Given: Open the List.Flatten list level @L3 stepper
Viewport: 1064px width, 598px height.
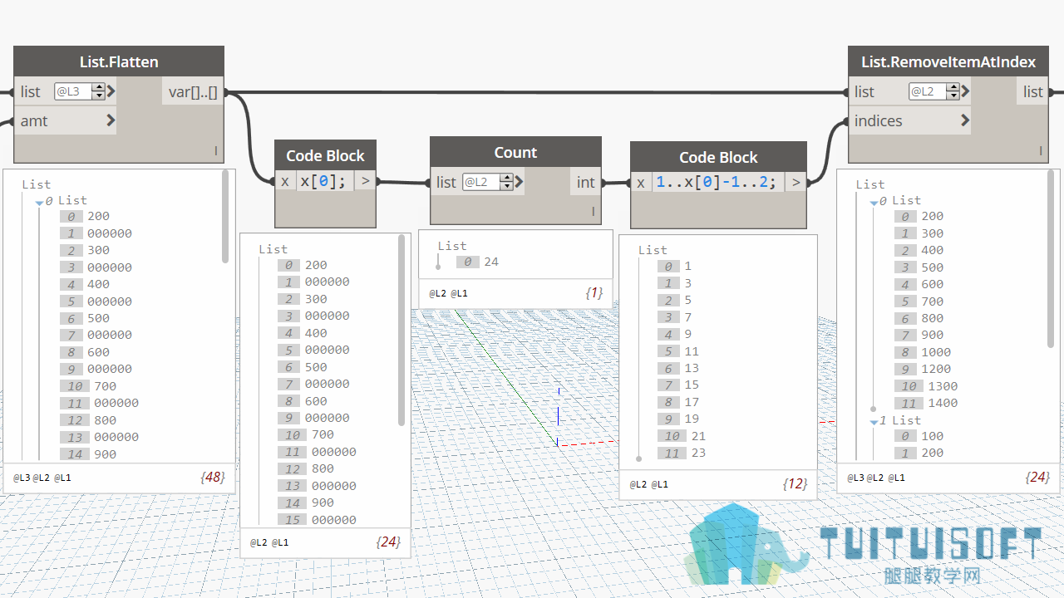Looking at the screenshot, I should pos(98,91).
